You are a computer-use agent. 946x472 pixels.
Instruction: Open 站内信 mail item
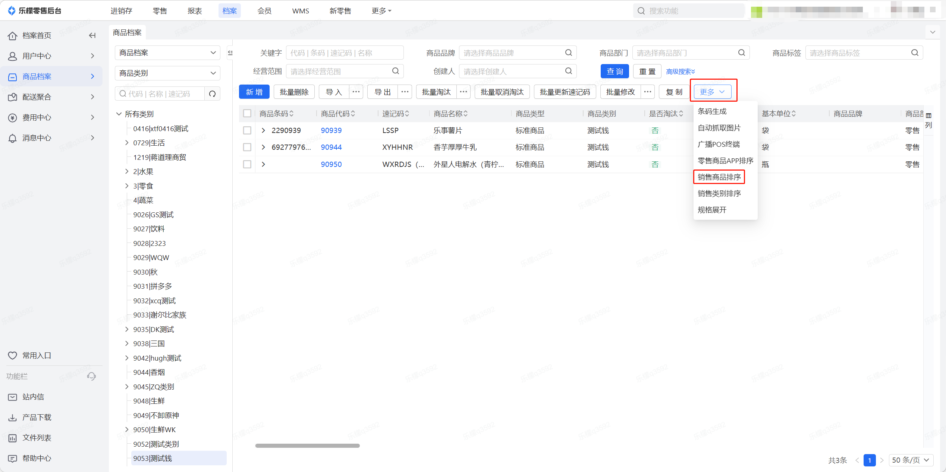point(51,397)
